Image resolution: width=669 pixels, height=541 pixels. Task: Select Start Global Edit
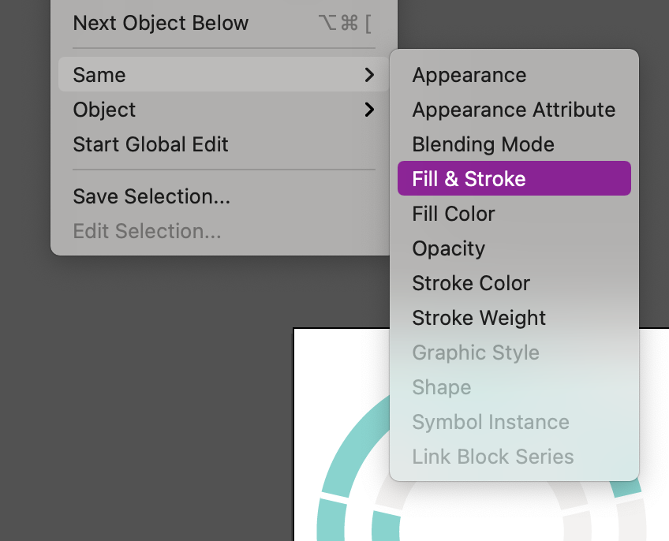point(151,144)
